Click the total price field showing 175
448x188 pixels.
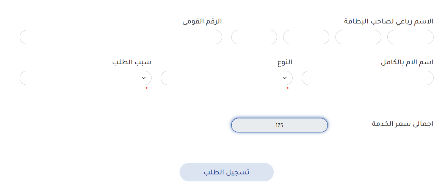coord(279,125)
